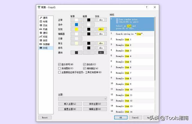Select 'Example item 1' preview row
Image resolution: width=192 pixels, height=124 pixels.
tap(132, 40)
